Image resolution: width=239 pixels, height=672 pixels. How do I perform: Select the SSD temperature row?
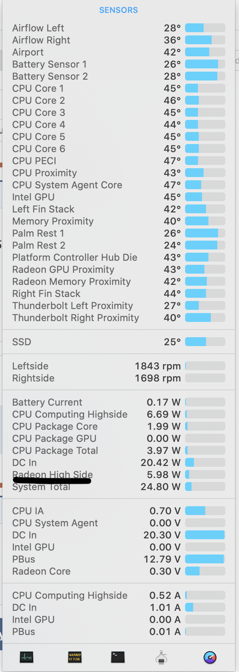click(x=119, y=342)
